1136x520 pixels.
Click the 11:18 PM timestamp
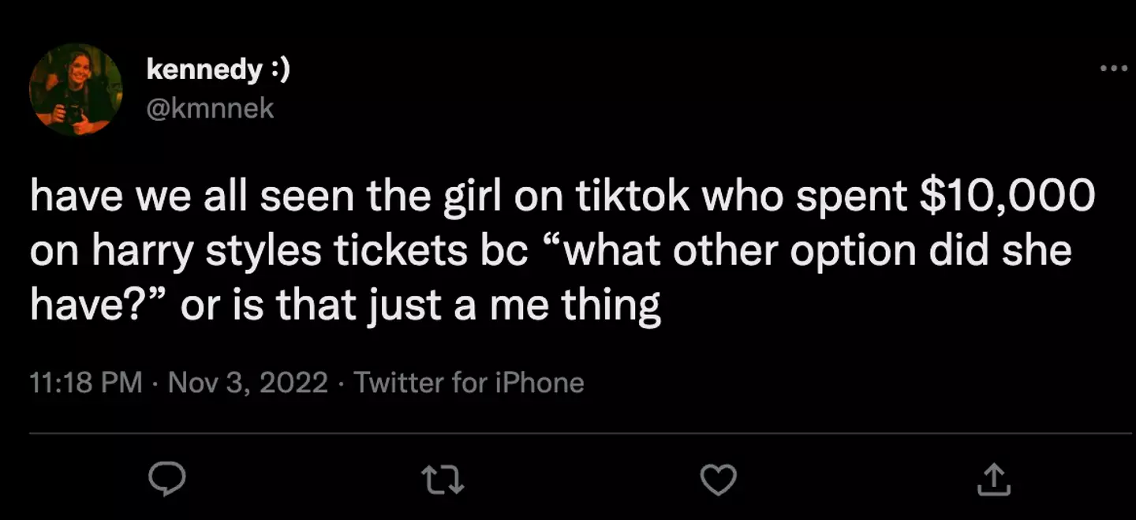click(86, 383)
